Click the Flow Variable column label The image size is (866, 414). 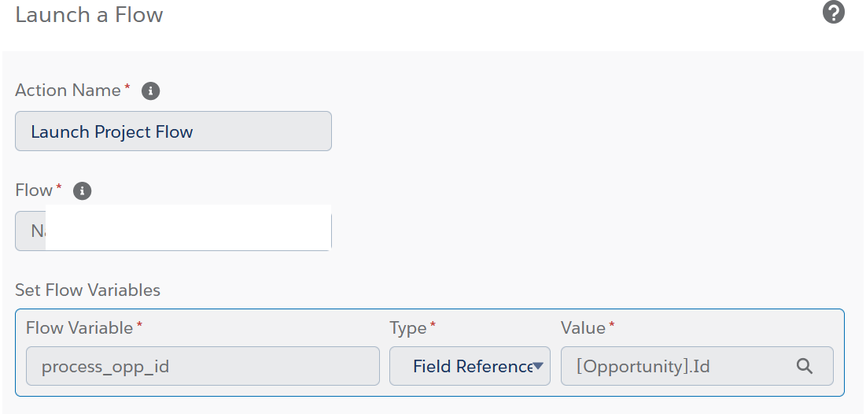click(x=79, y=328)
